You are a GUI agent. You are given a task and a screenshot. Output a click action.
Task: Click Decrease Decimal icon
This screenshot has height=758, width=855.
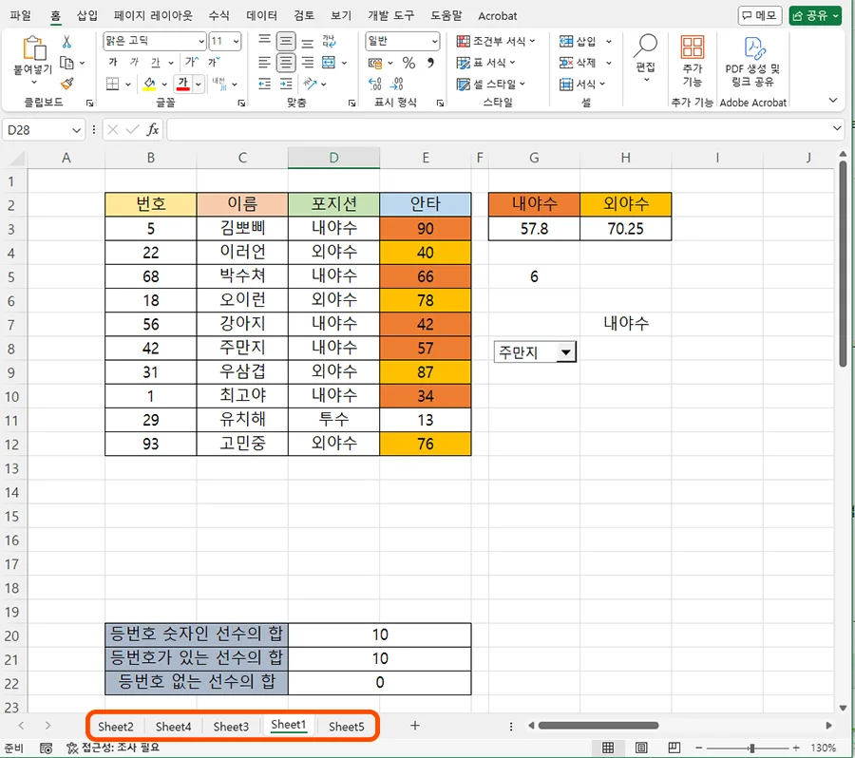click(397, 84)
